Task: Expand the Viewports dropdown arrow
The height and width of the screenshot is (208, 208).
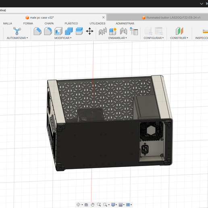Action: (x=131, y=205)
